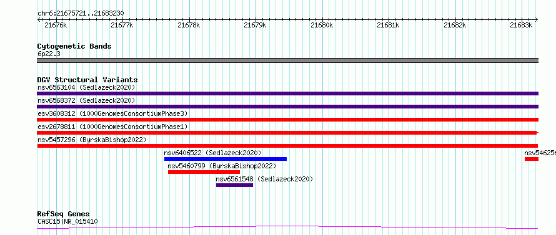Click the 21680k ruler tick label
The width and height of the screenshot is (556, 235).
click(x=321, y=25)
